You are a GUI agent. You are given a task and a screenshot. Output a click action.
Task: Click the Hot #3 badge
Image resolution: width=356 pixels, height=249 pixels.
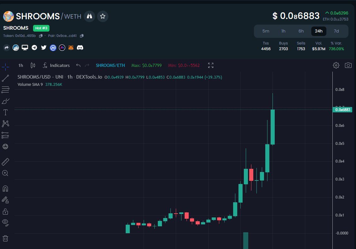[41, 28]
